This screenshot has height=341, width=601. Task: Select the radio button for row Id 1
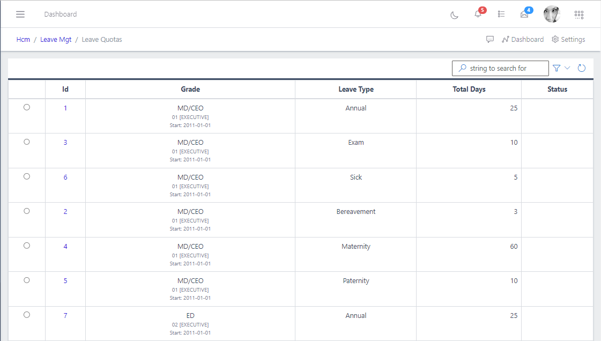(x=26, y=107)
